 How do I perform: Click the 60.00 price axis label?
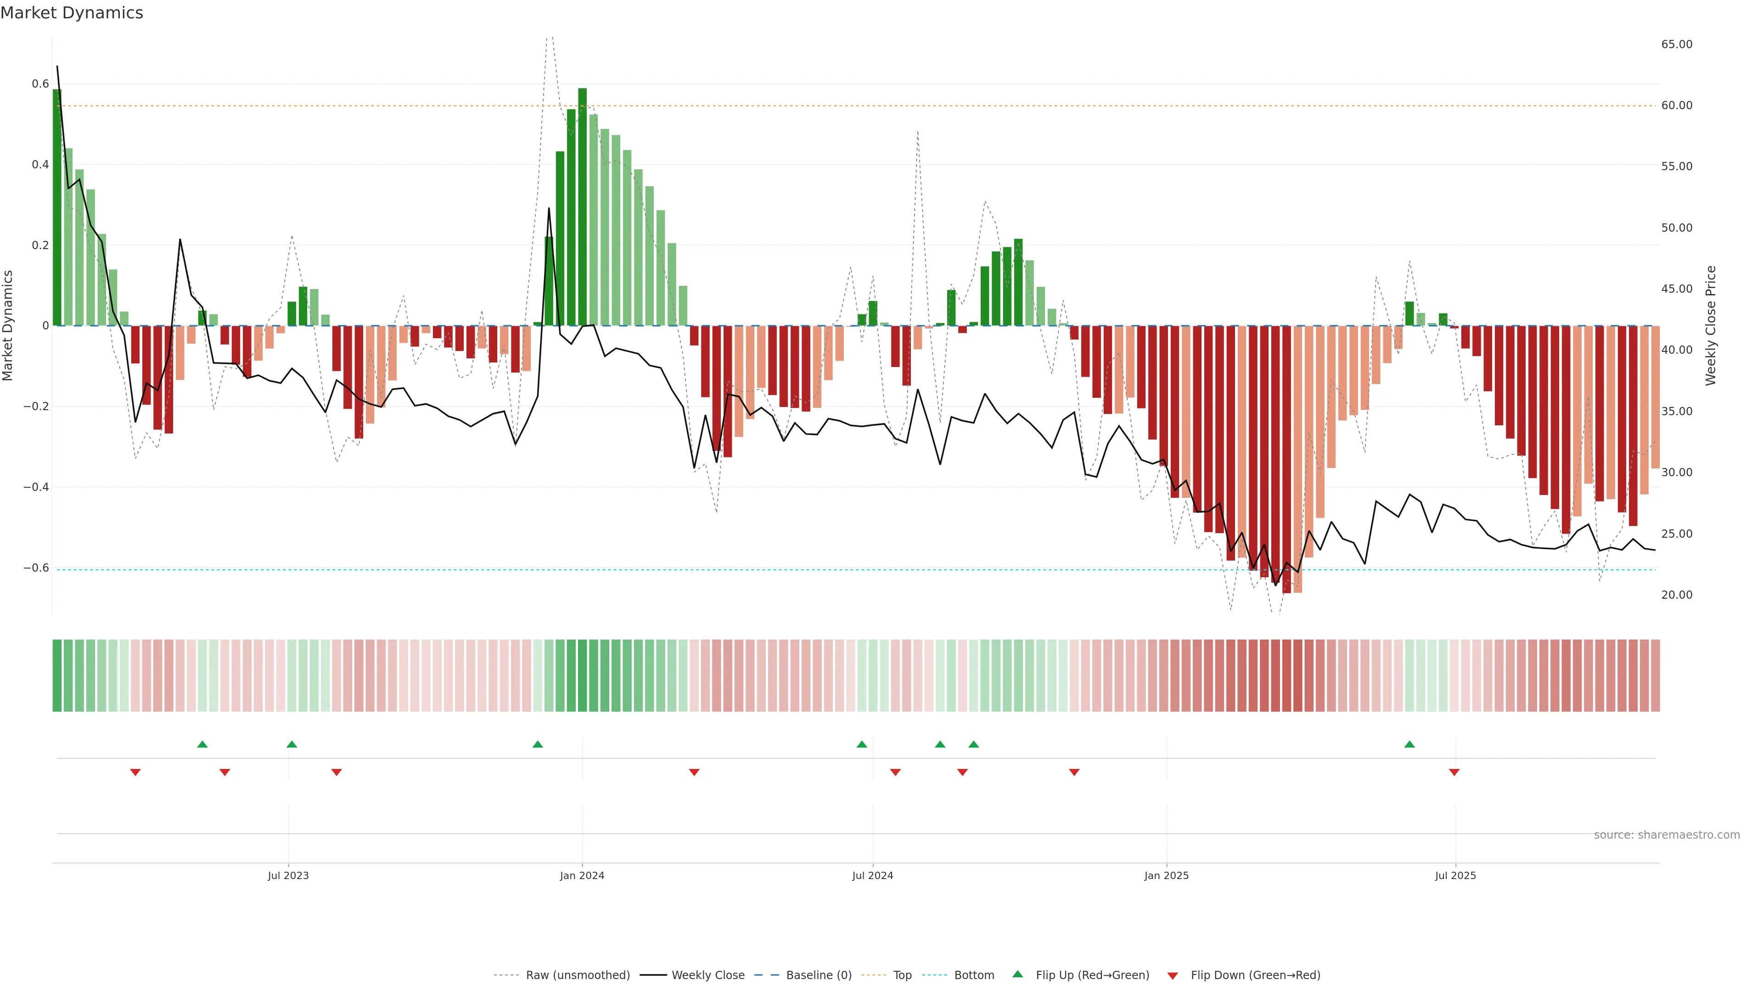[1676, 106]
